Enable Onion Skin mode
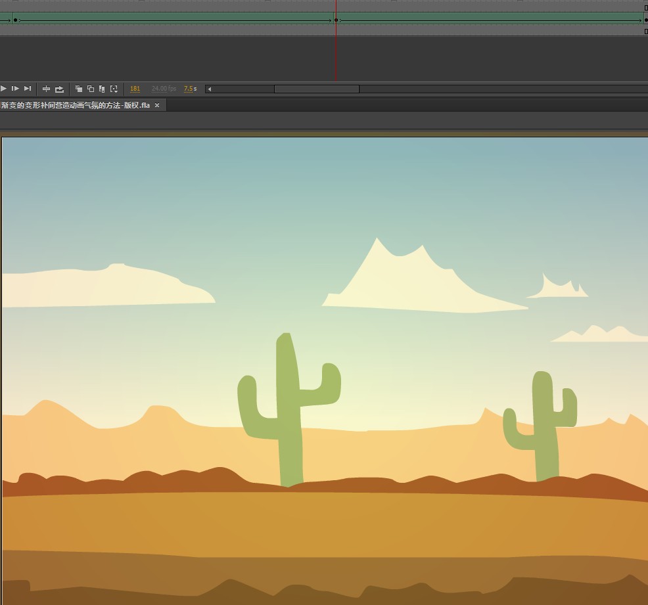Viewport: 648px width, 605px height. (79, 89)
